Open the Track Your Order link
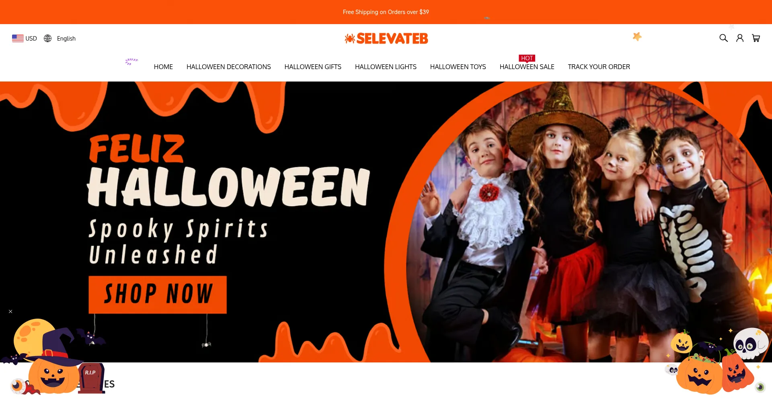772x399 pixels. coord(599,67)
